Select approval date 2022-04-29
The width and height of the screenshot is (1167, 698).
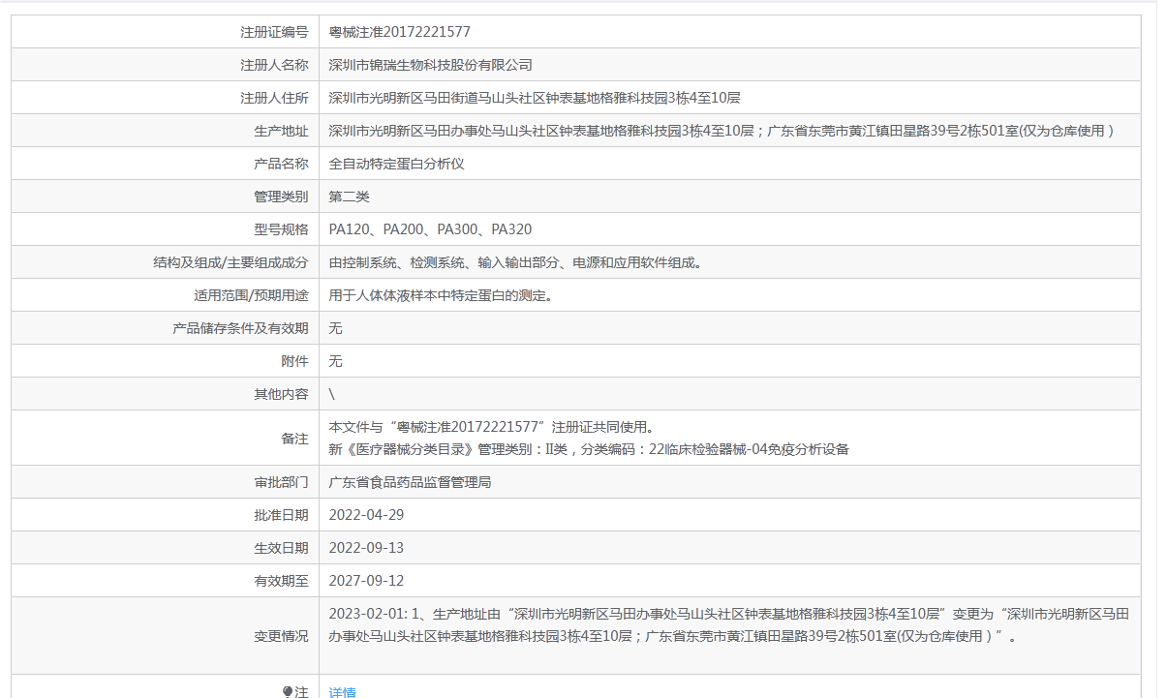click(x=366, y=515)
